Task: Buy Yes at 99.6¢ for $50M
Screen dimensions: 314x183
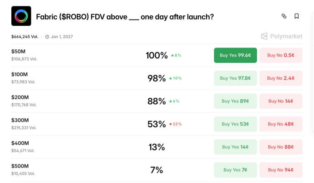Action: [x=235, y=55]
